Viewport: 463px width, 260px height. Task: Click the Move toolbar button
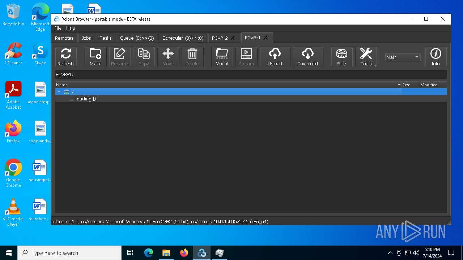(168, 57)
